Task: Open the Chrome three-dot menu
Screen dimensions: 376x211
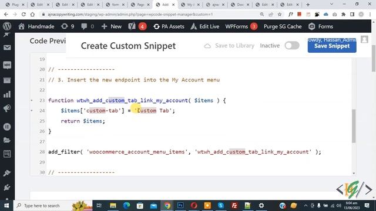Action: click(370, 14)
